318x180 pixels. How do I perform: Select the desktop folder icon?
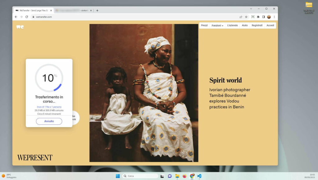309,8
